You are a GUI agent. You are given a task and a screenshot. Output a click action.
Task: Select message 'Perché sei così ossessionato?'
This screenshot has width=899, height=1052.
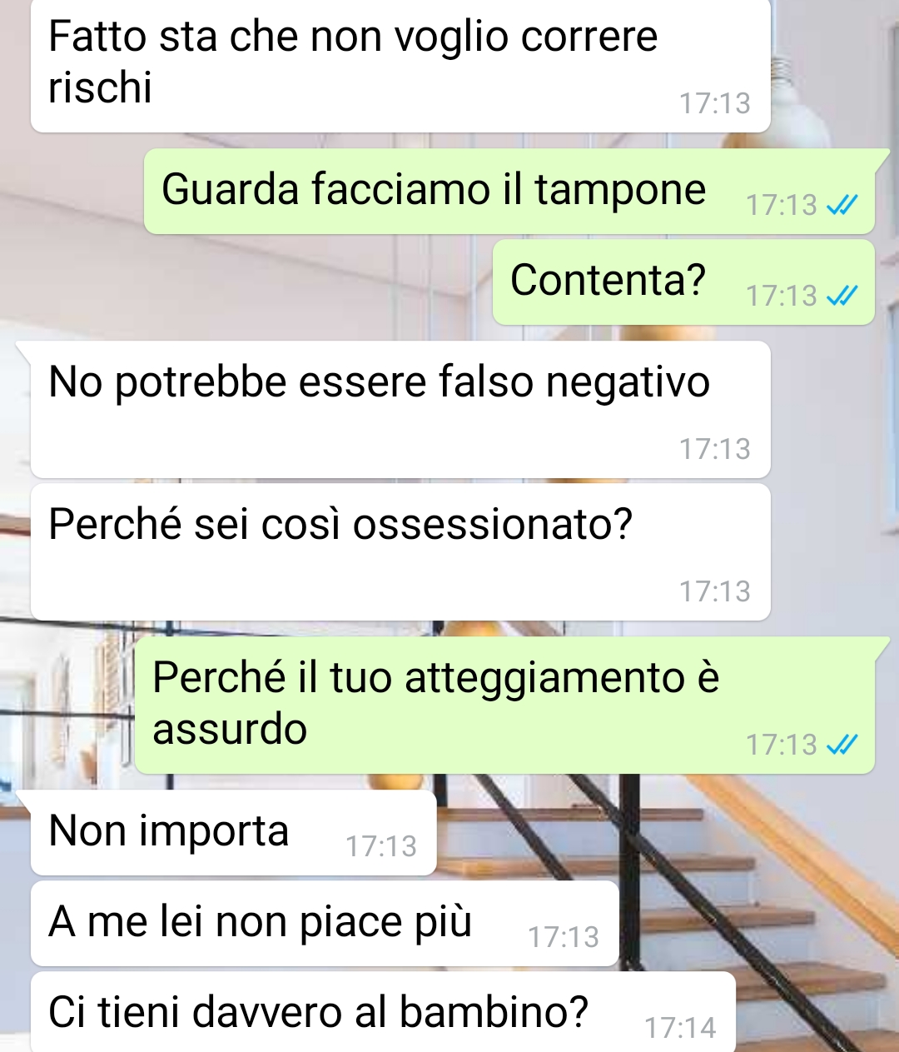[400, 551]
